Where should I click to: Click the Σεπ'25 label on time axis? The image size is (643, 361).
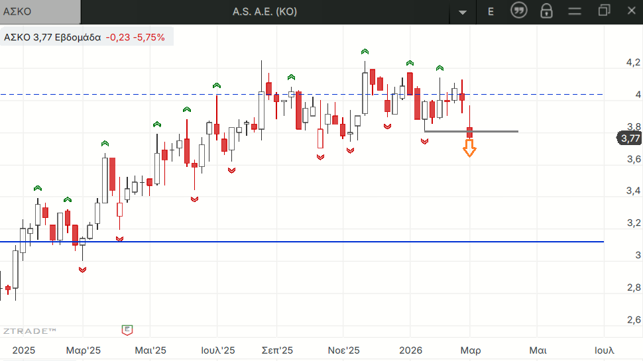278,350
